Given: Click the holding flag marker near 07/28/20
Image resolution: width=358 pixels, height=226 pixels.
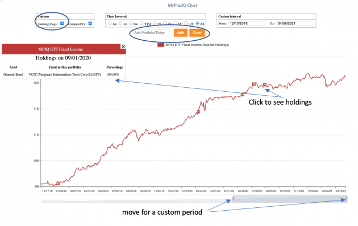Looking at the screenshot, I should coord(254,84).
